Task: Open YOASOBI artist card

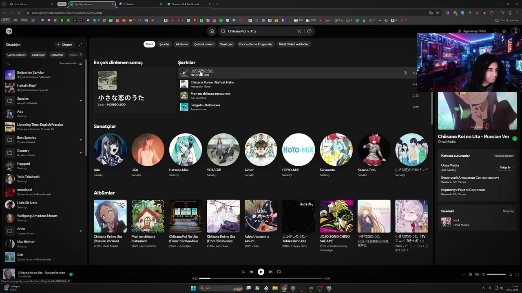Action: [223, 155]
